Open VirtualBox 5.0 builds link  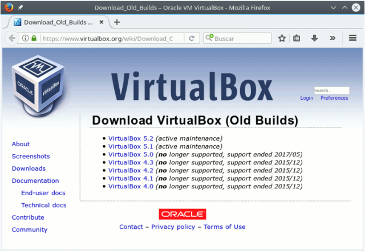[131, 155]
